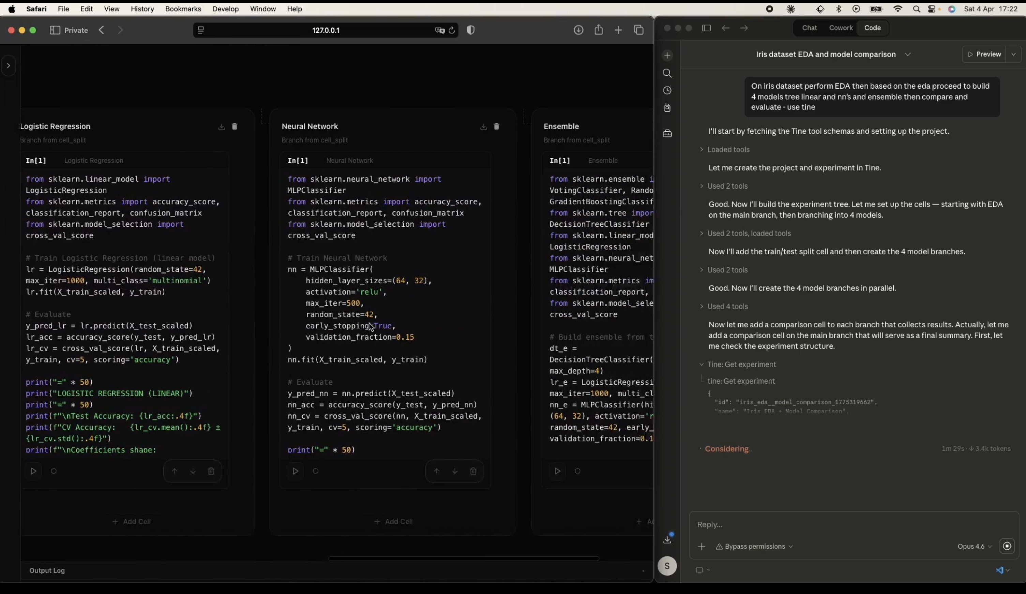1026x594 pixels.
Task: Download the Logistic Regression branch
Action: coord(221,127)
